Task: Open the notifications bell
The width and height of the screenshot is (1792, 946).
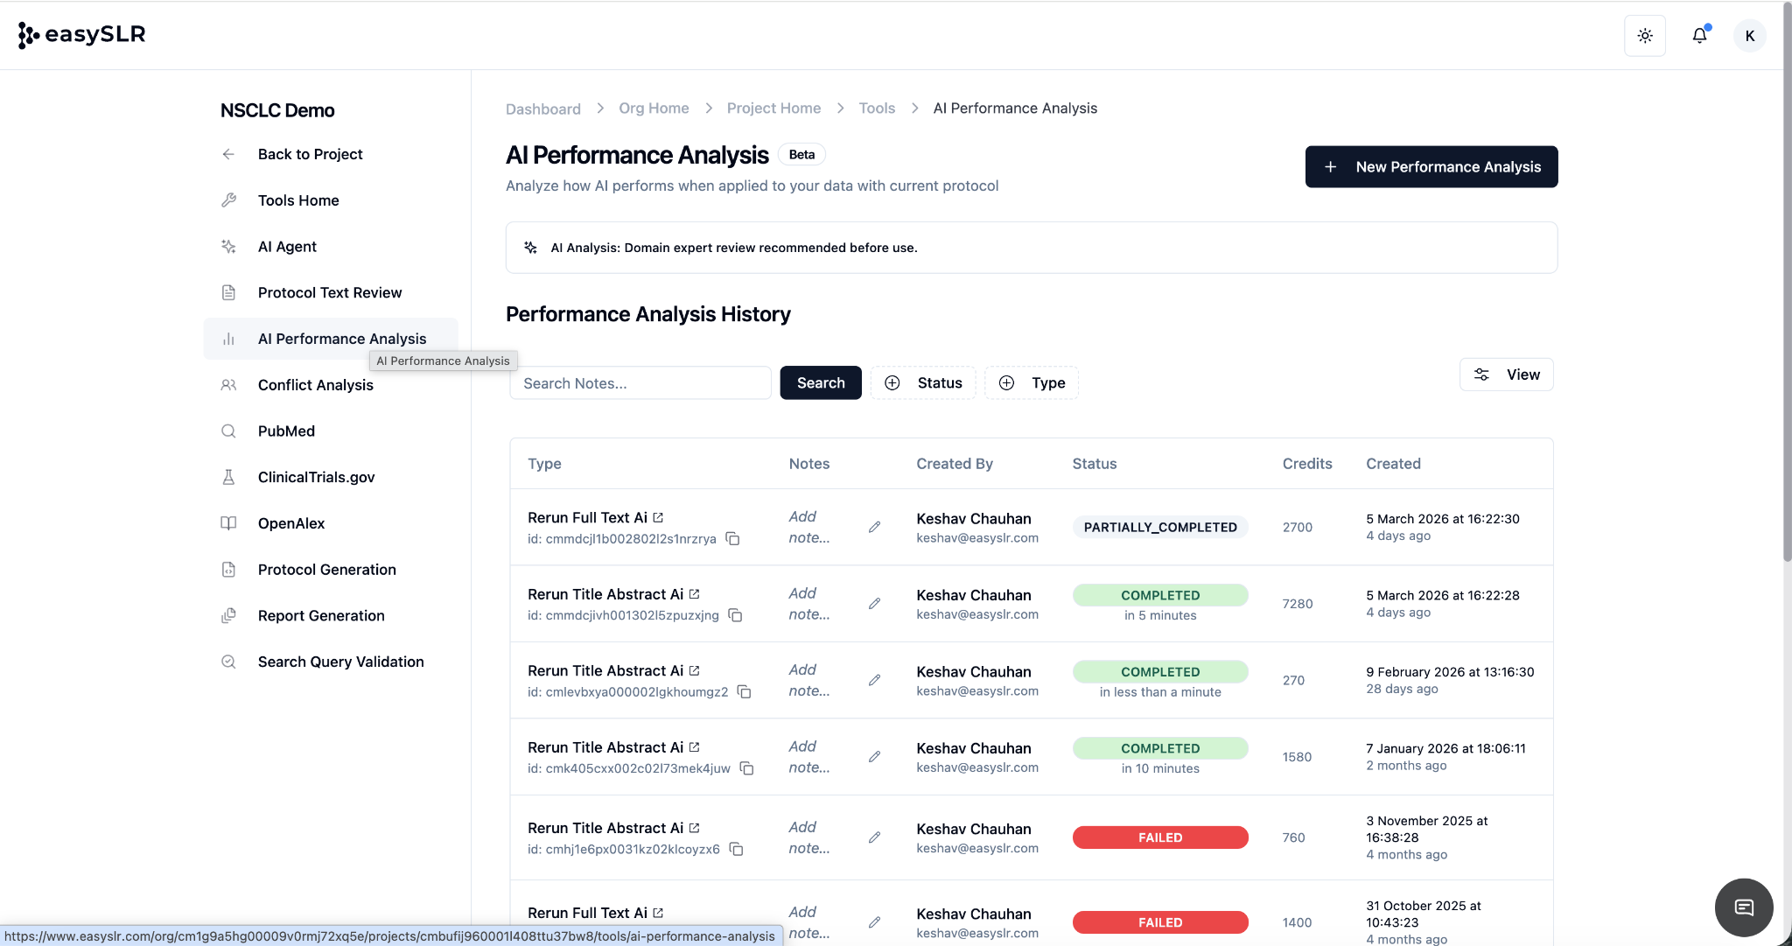Action: (x=1699, y=36)
